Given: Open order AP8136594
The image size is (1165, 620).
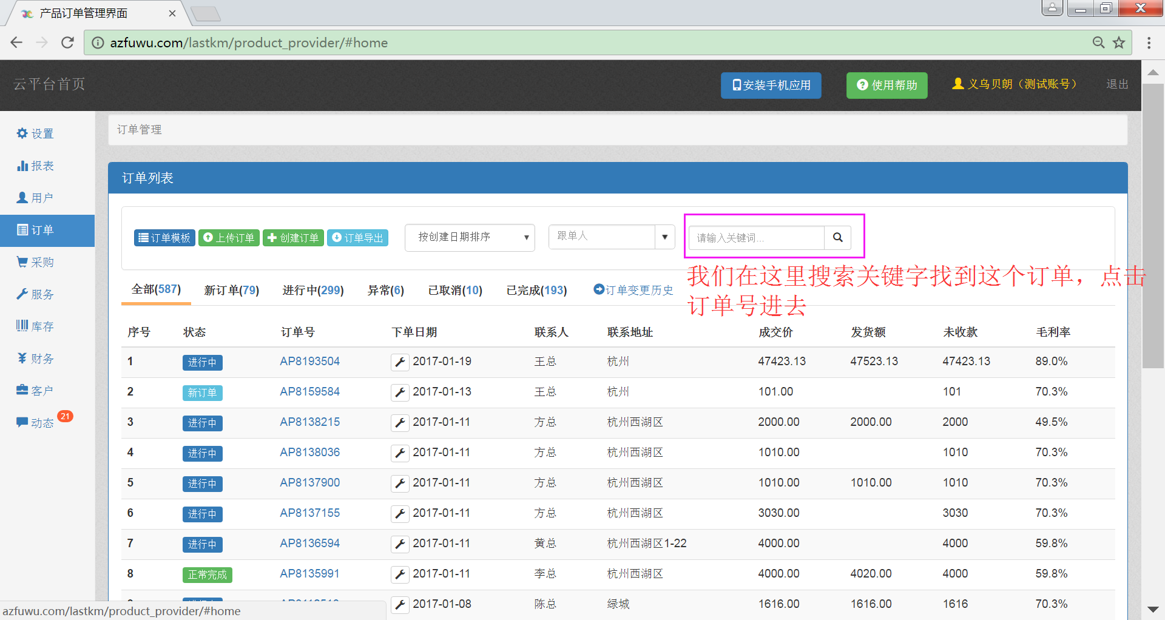Looking at the screenshot, I should 309,543.
